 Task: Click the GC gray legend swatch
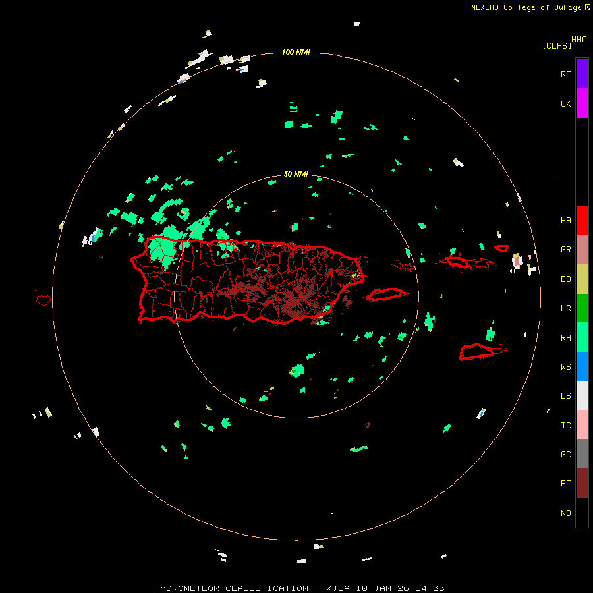tap(582, 454)
